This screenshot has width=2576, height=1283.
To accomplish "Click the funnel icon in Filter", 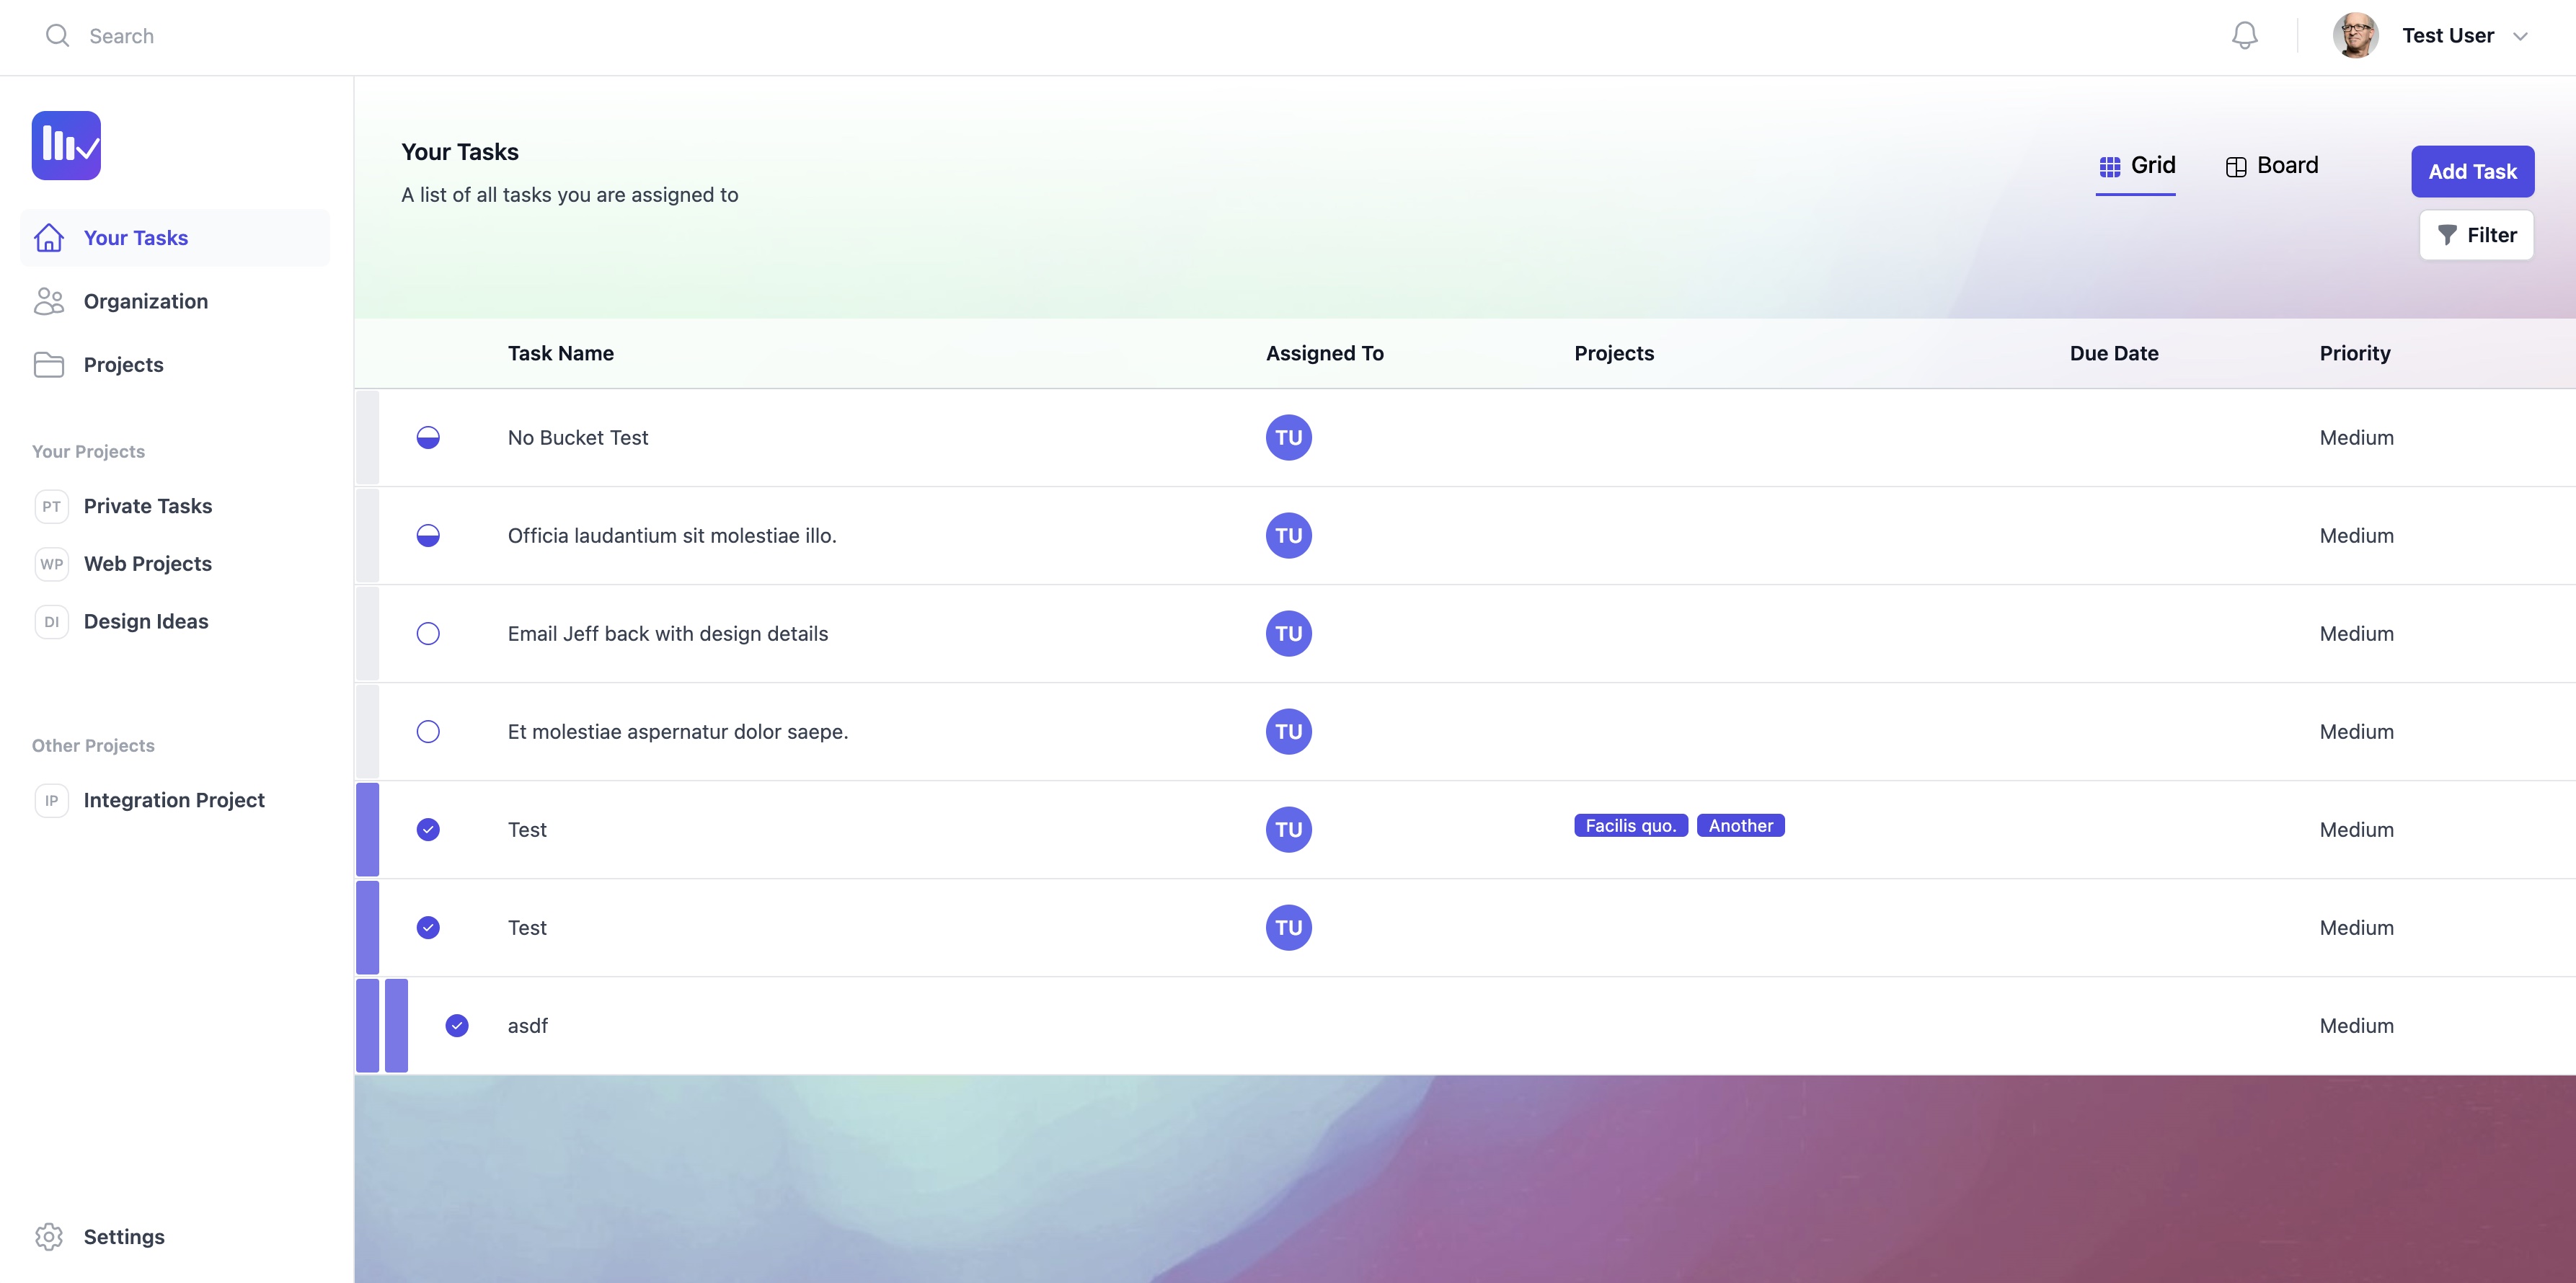I will pos(2447,235).
